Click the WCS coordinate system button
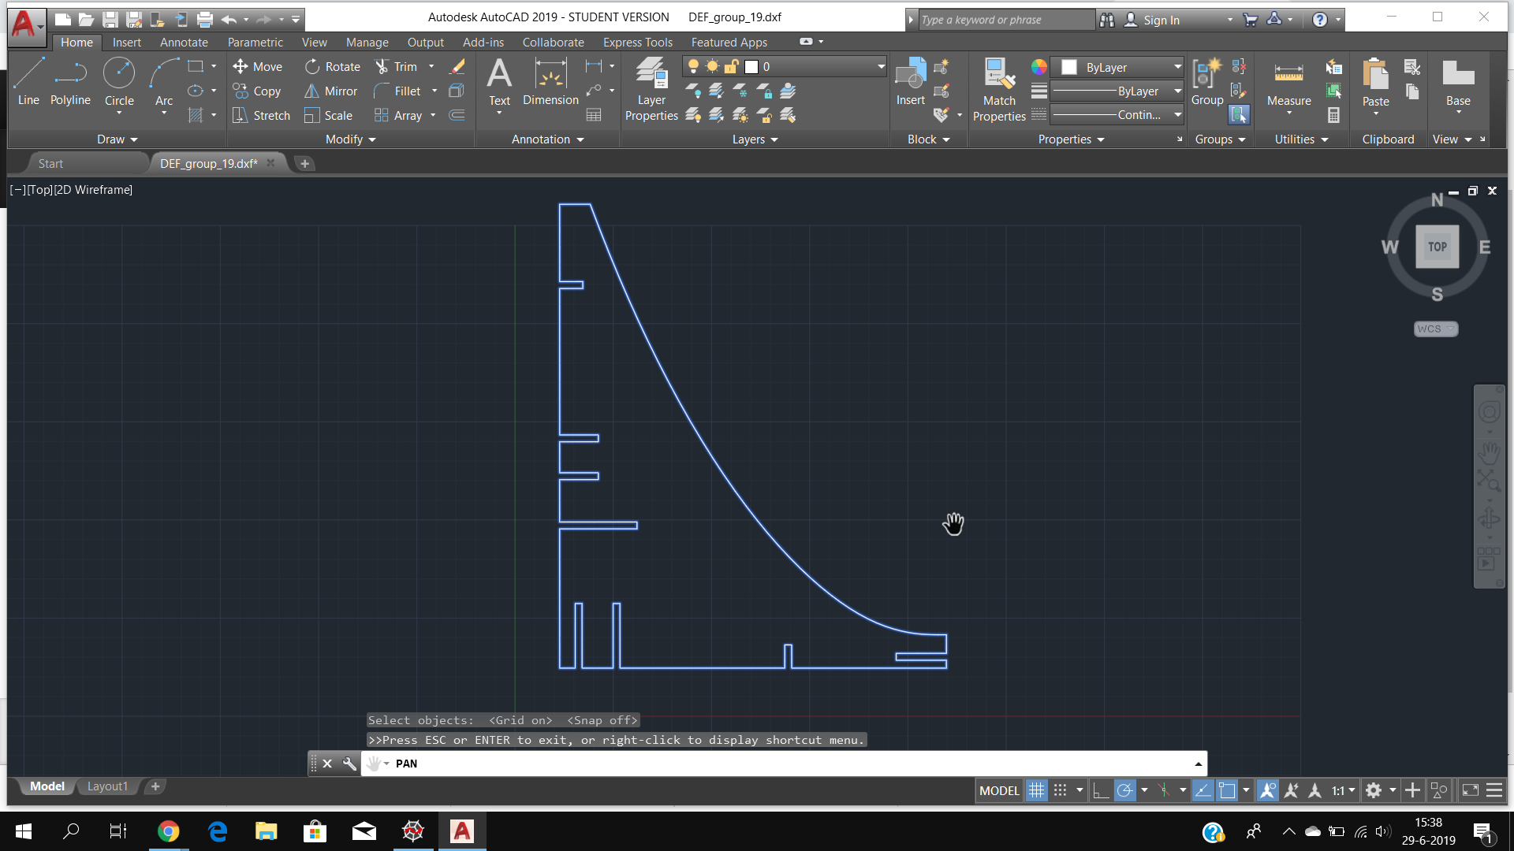The height and width of the screenshot is (851, 1514). coord(1435,329)
